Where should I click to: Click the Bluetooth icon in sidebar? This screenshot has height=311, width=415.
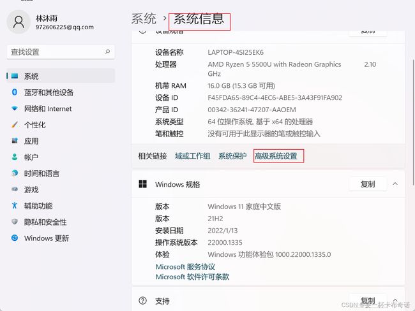tap(15, 92)
